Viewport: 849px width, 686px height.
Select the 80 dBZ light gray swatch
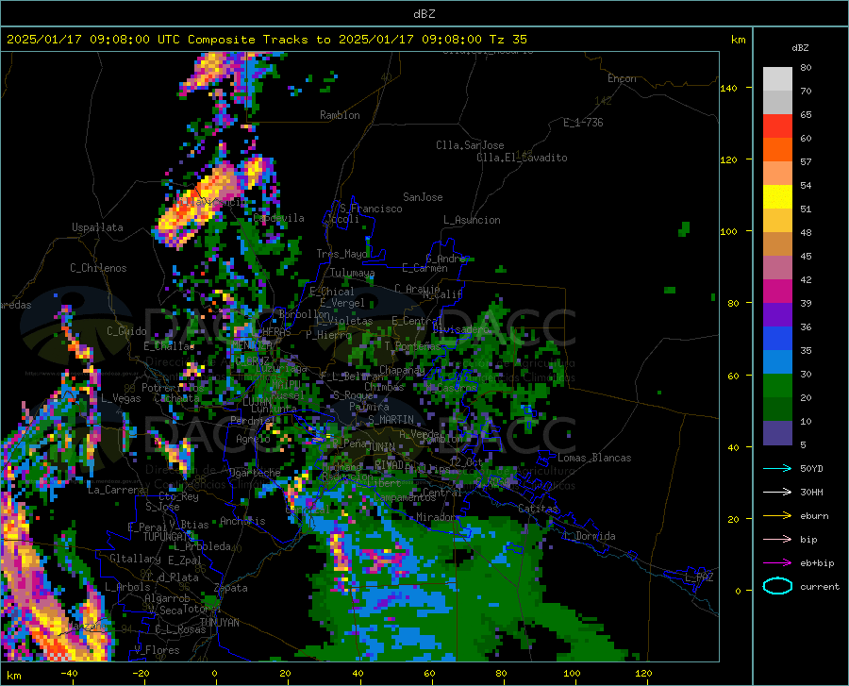click(x=777, y=78)
